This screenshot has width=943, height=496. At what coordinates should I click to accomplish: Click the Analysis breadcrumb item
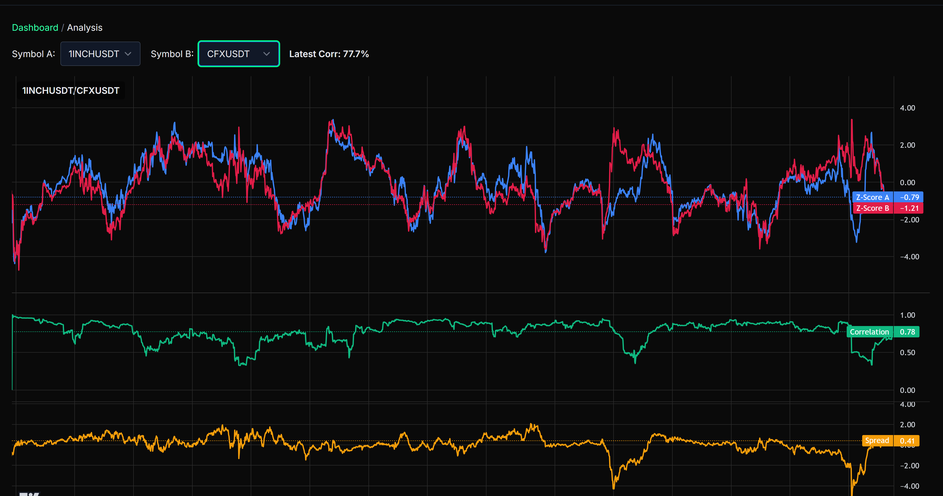click(x=84, y=27)
